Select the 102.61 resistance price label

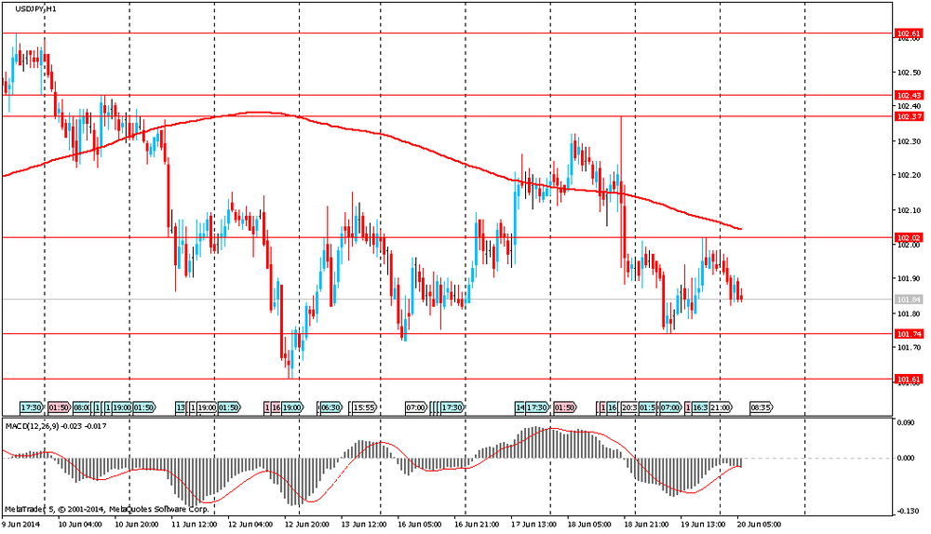[x=908, y=33]
